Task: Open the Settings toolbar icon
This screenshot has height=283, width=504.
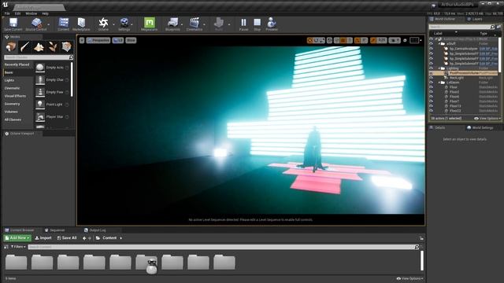Action: click(124, 23)
